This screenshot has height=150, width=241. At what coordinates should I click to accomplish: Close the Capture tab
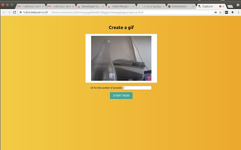coord(223,6)
